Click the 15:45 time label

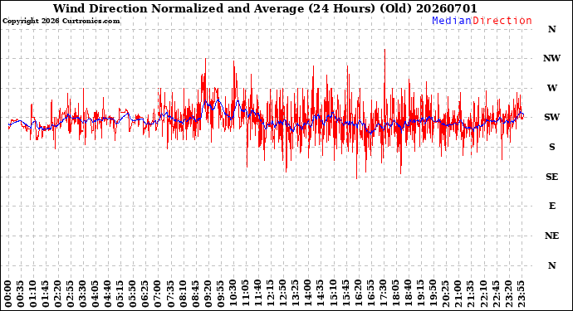pyautogui.click(x=345, y=294)
